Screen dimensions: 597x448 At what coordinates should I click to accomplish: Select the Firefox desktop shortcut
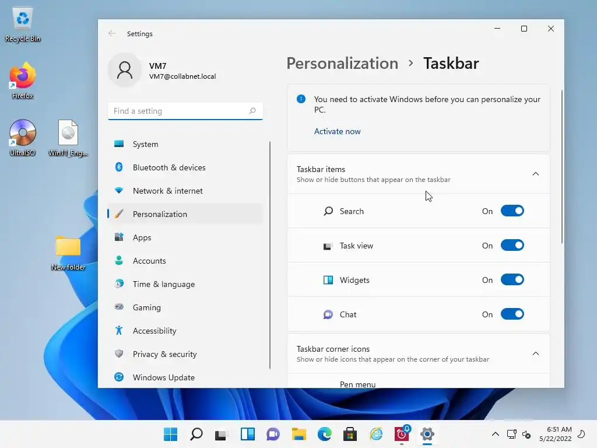23,80
